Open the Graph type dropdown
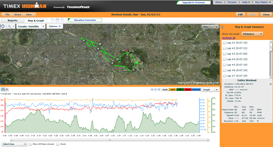This screenshot has width=273, height=147. point(210,90)
